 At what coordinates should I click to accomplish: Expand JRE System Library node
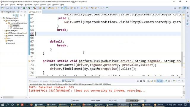4,33
